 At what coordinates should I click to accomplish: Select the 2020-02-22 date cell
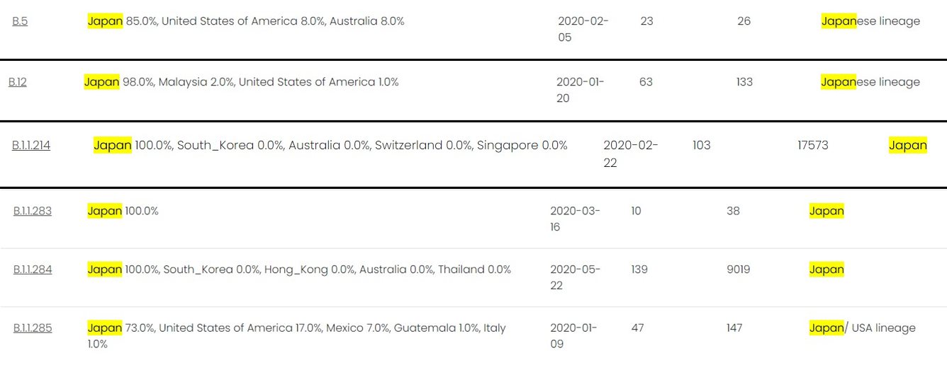point(630,154)
